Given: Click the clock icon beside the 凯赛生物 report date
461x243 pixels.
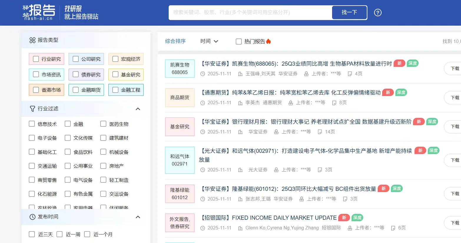Looking at the screenshot, I should coord(203,74).
